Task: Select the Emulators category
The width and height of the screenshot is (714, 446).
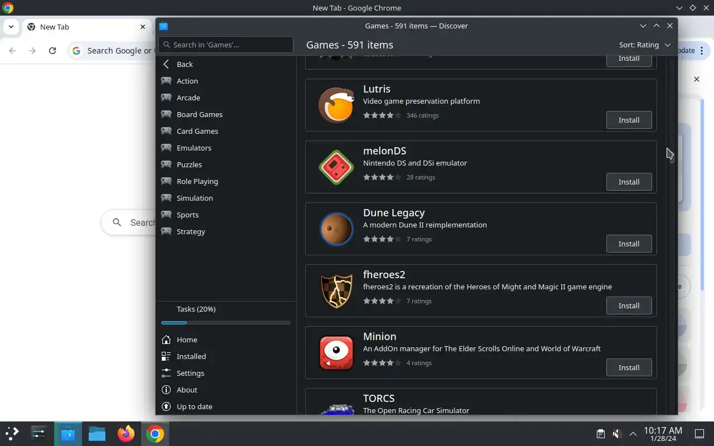Action: [x=226, y=148]
